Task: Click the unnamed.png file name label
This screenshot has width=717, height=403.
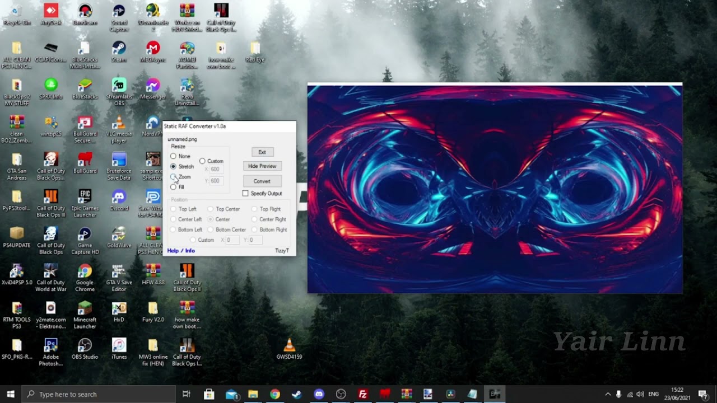Action: coord(182,139)
